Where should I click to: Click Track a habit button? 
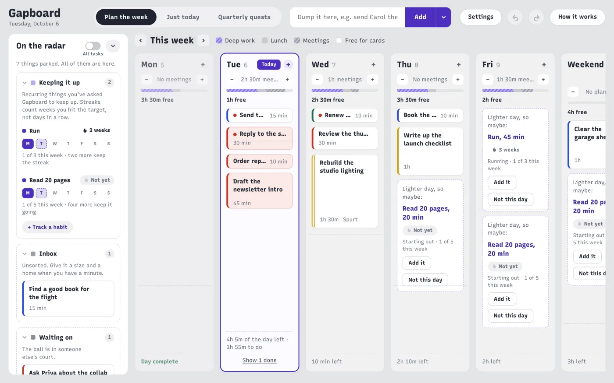(47, 227)
